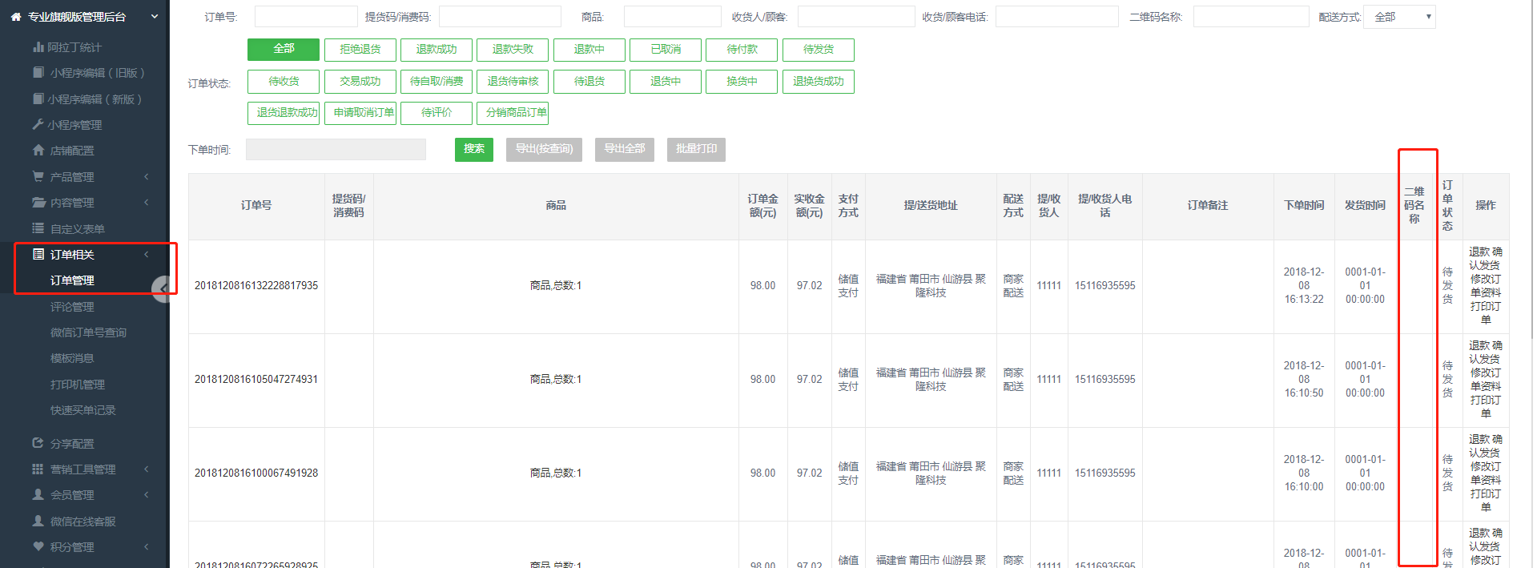Click the 阿拉丁统计 bar chart icon
The width and height of the screenshot is (1537, 568).
38,47
